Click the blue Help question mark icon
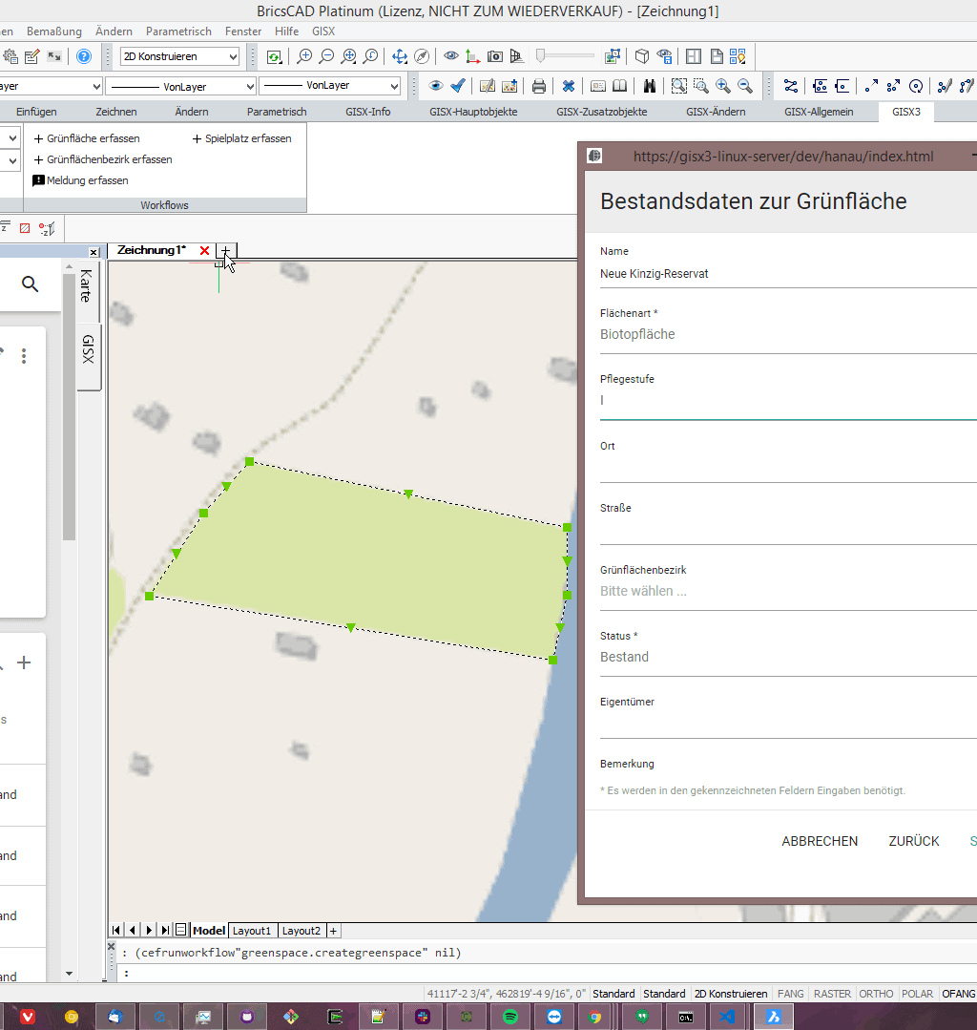The width and height of the screenshot is (977, 1030). click(84, 55)
